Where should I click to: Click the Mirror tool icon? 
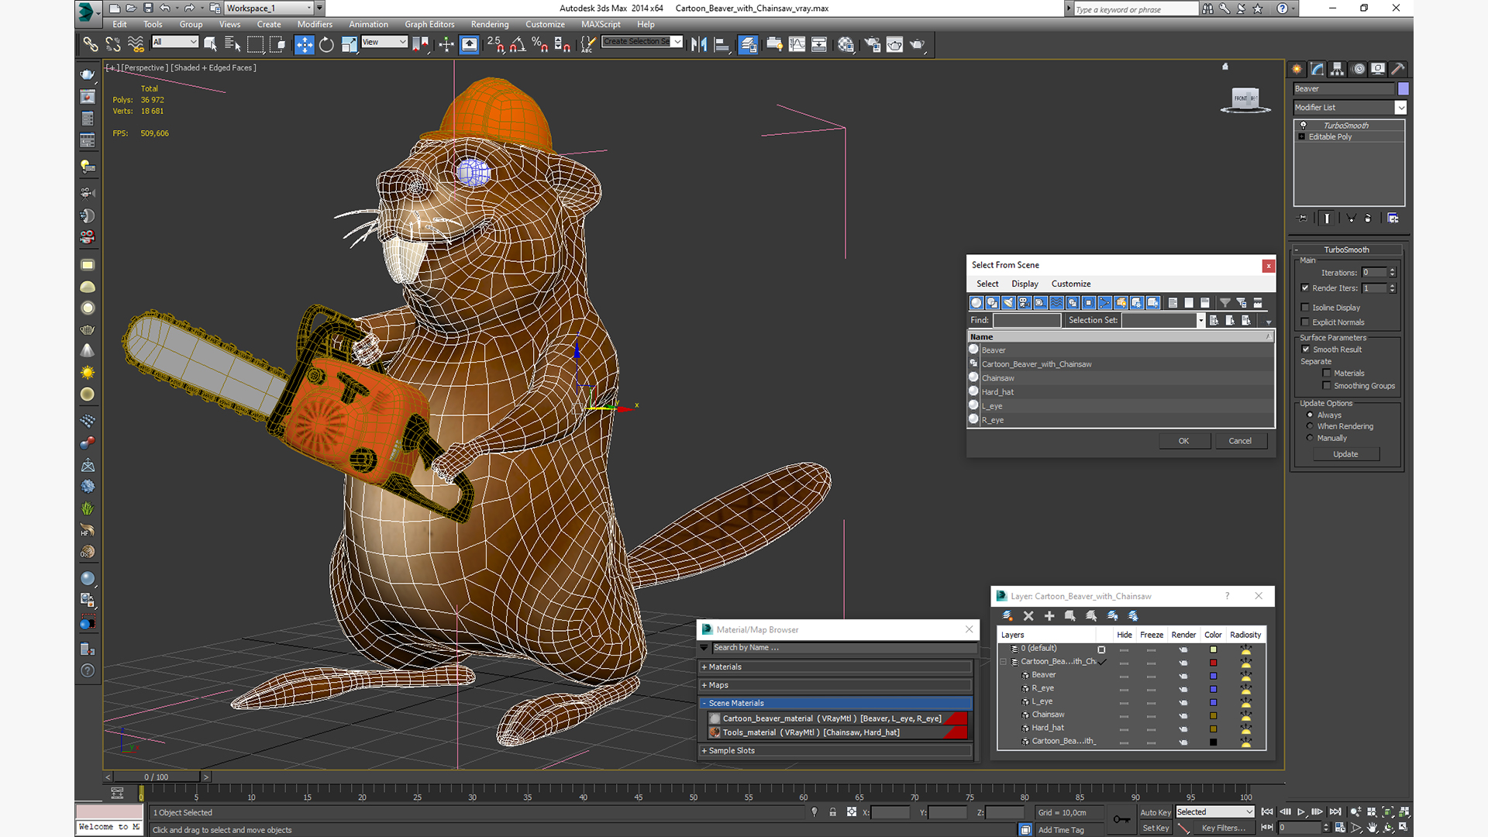pos(699,45)
